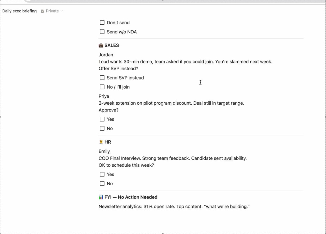Viewport: 326px width, 234px height.
Task: Tick the Send w/o NDA checkbox
Action: [x=102, y=32]
